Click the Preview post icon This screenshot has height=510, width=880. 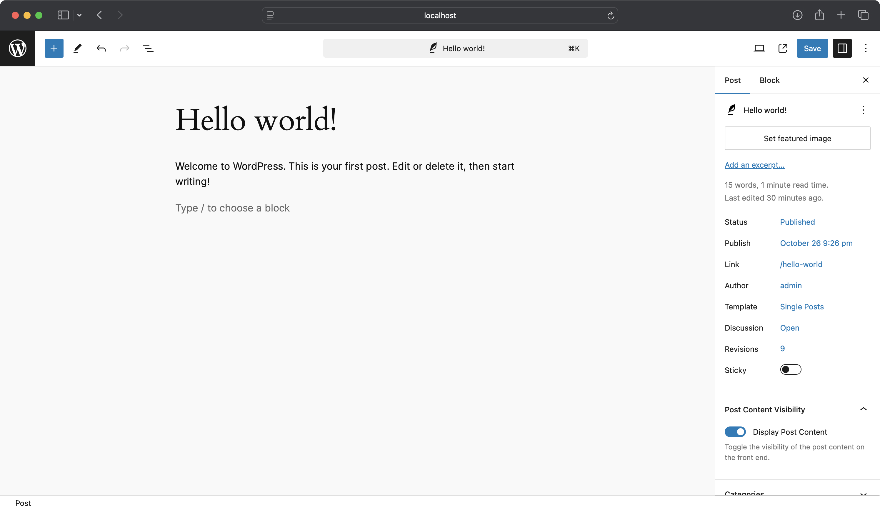(x=783, y=48)
